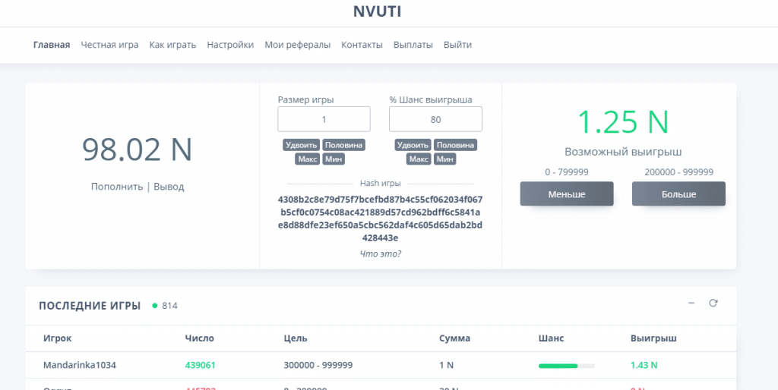The image size is (778, 390).
Task: Focus the % Шанс выигрыша input field
Action: 435,119
